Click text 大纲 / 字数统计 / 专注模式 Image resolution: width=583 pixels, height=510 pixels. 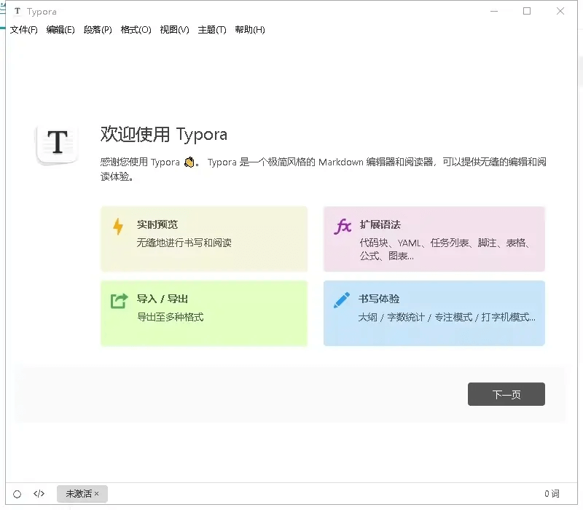(415, 317)
